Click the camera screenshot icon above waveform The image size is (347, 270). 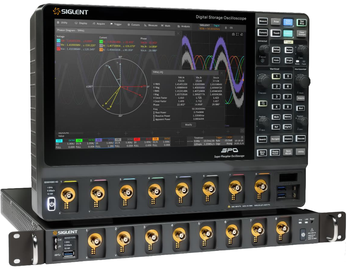tap(233, 34)
